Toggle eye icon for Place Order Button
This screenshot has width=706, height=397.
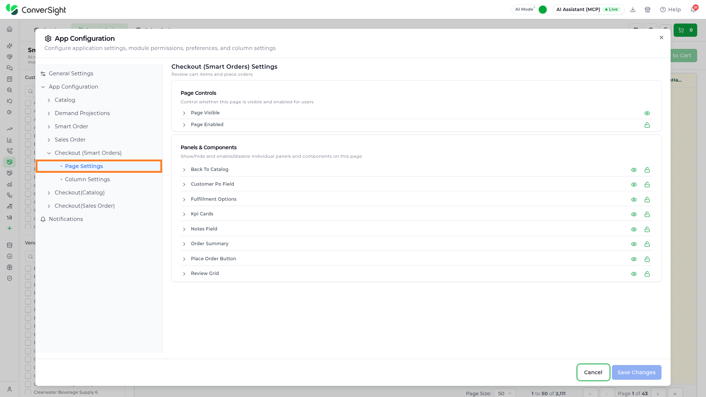[x=634, y=259]
